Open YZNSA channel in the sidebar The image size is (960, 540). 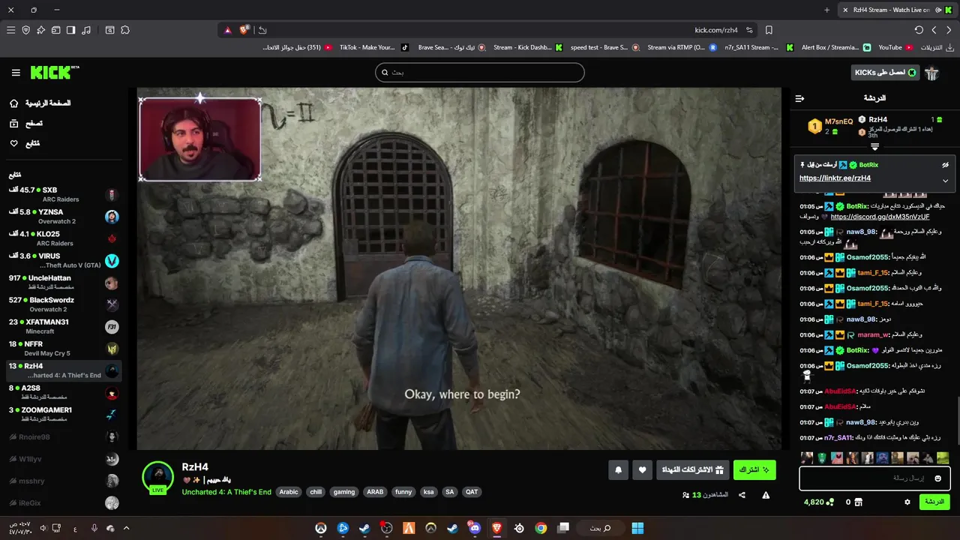64,217
